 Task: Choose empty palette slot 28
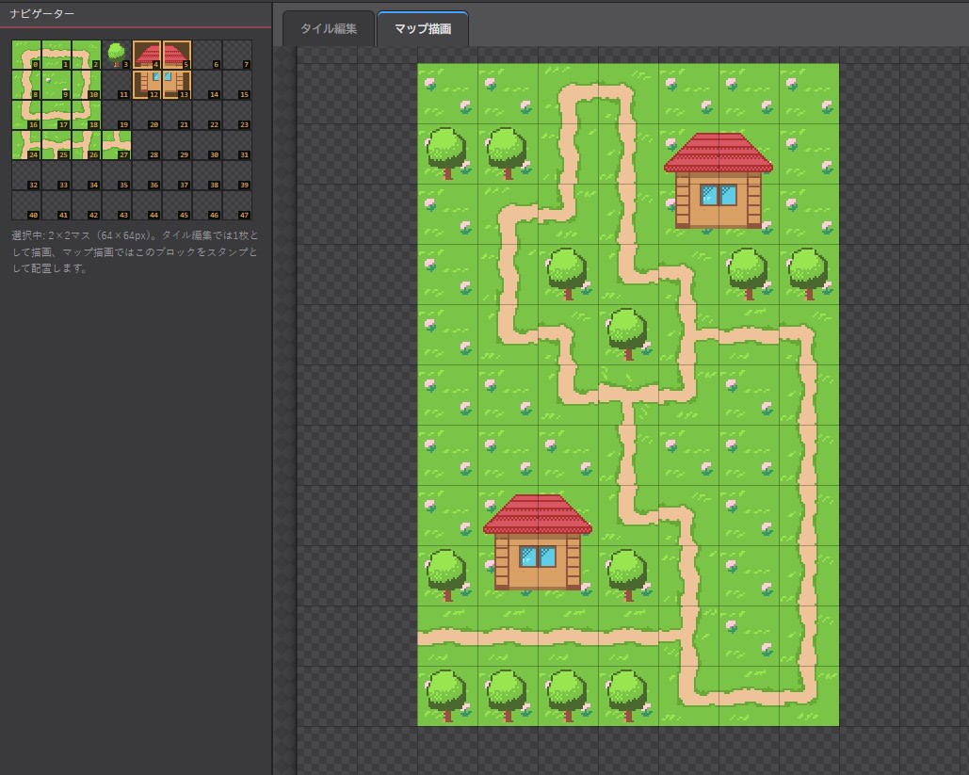click(147, 145)
